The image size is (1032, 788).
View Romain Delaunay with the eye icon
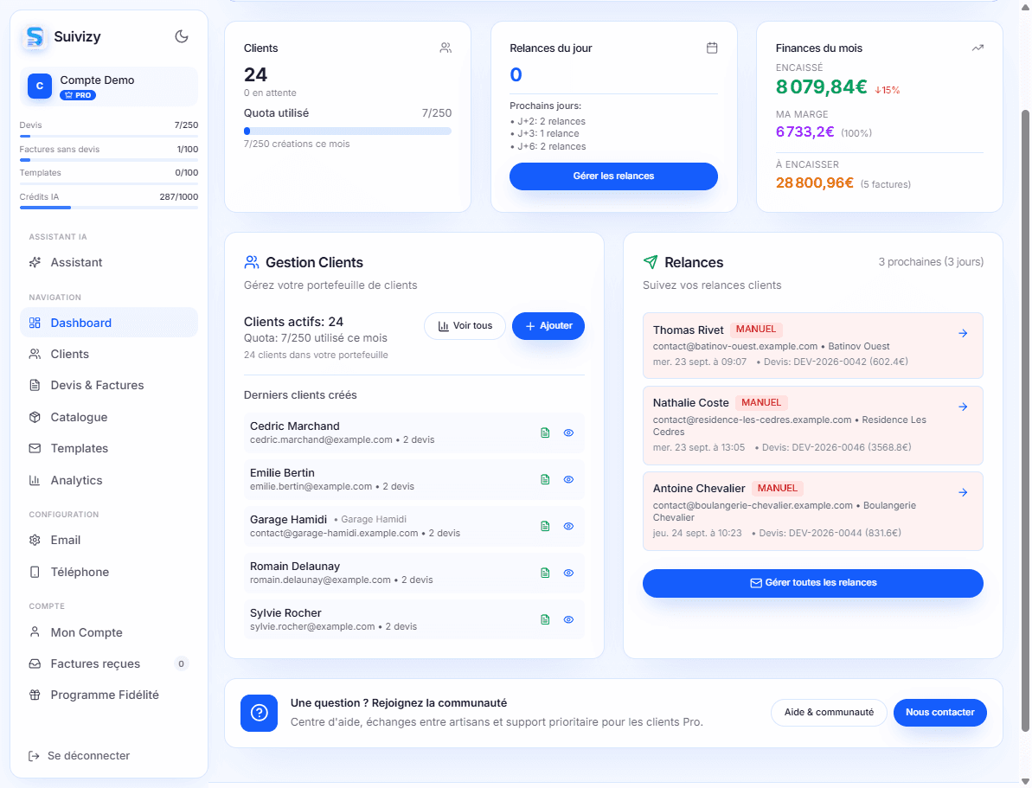(x=568, y=573)
